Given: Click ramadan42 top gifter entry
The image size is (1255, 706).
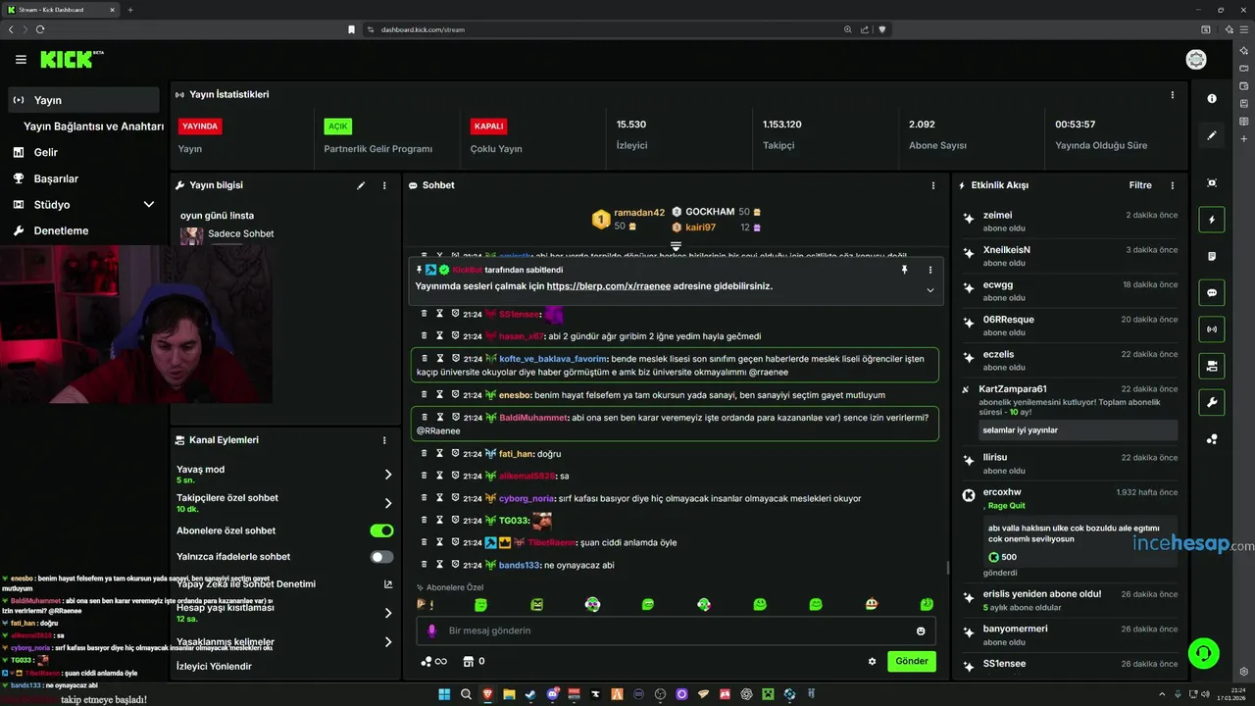Looking at the screenshot, I should coord(628,219).
